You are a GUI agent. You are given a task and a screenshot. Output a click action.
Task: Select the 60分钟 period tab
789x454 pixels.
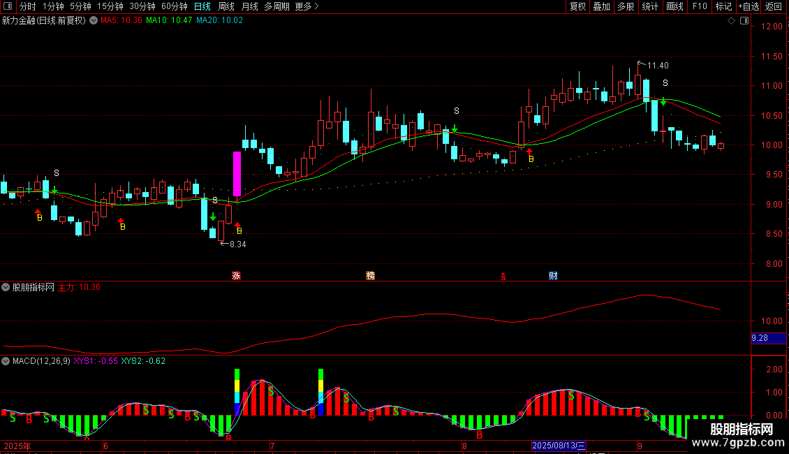pos(174,6)
